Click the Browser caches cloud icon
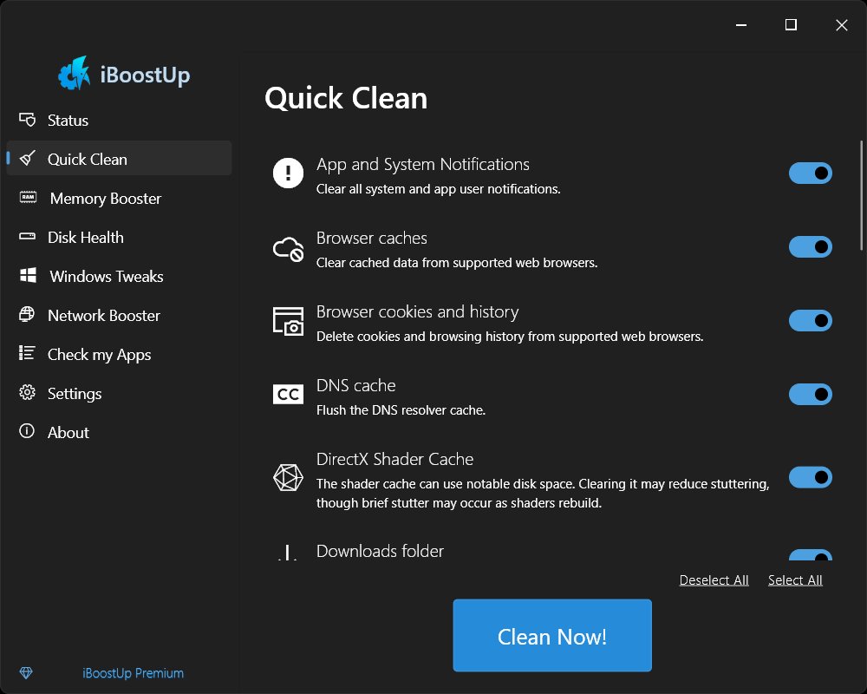The image size is (867, 694). tap(288, 248)
